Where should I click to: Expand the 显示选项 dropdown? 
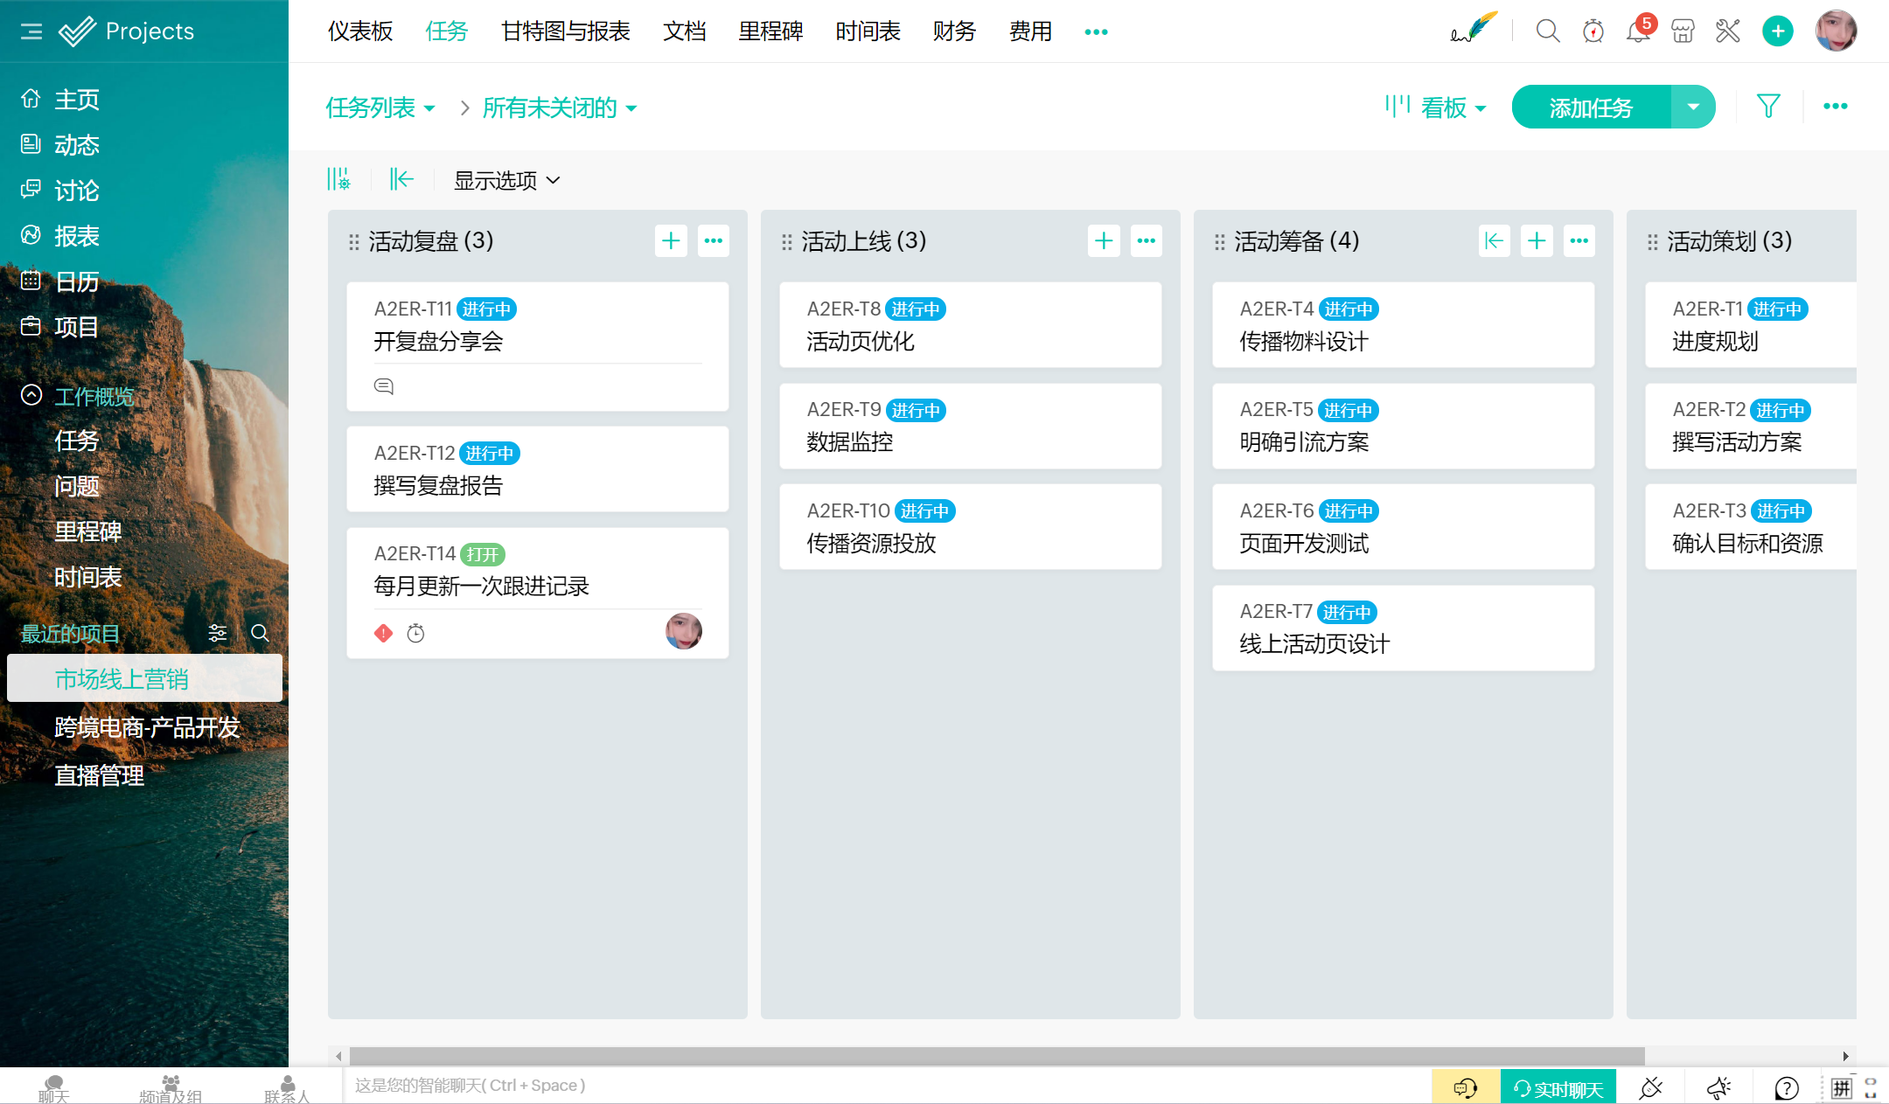506,180
